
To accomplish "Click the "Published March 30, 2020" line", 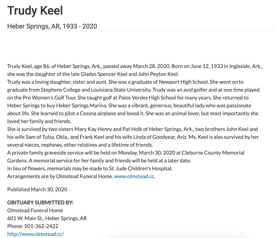I will click(x=37, y=189).
